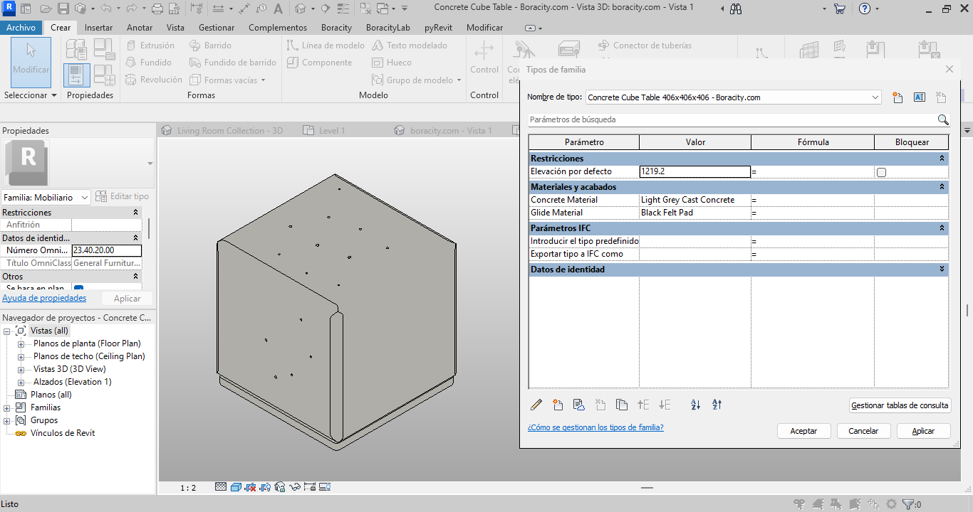Click Gestionar tablas de consulta button

(x=900, y=405)
